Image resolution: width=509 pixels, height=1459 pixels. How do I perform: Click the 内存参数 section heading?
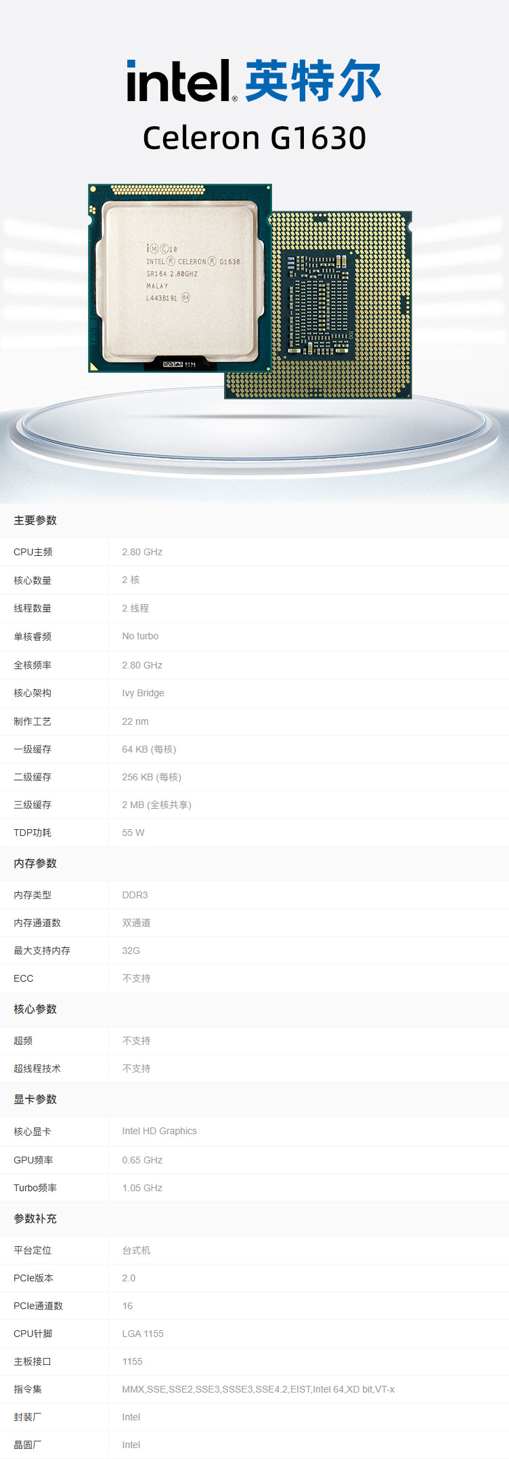[x=35, y=863]
